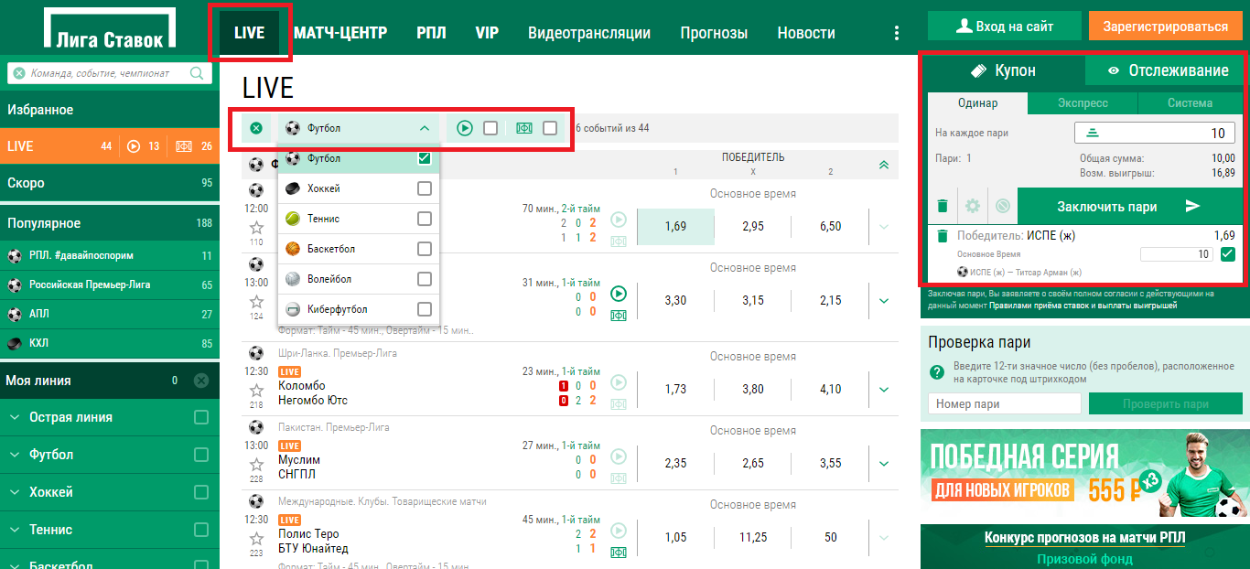Expand more markets for Коломбо match
The width and height of the screenshot is (1250, 569).
[884, 390]
